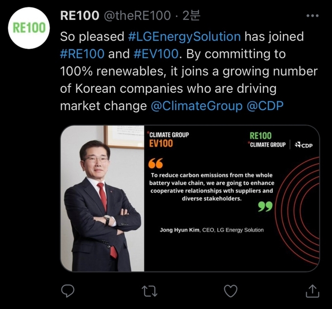Click the Jong Hyun Kim caption

point(212,230)
